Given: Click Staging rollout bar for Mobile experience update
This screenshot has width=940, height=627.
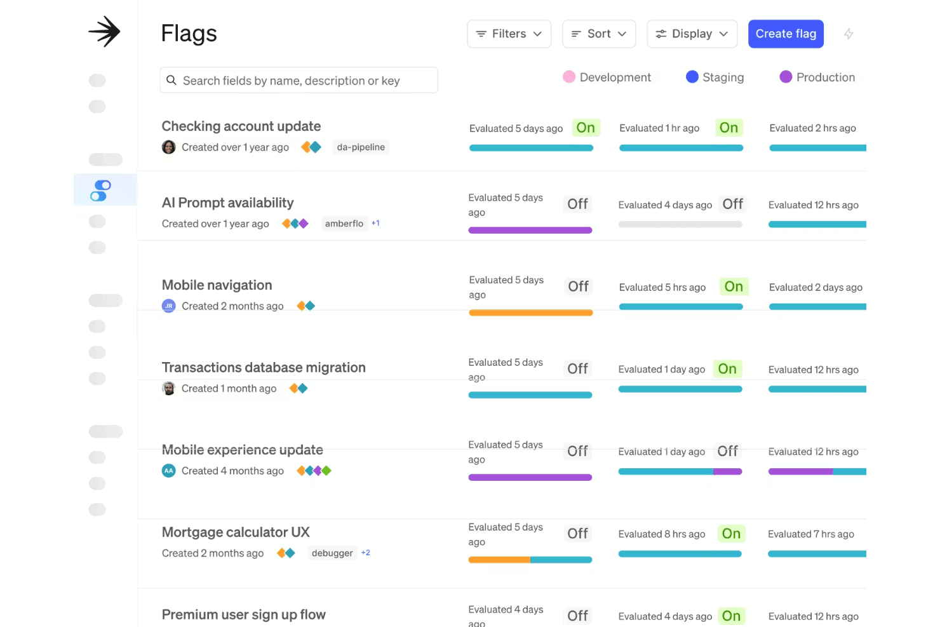Looking at the screenshot, I should coord(680,471).
